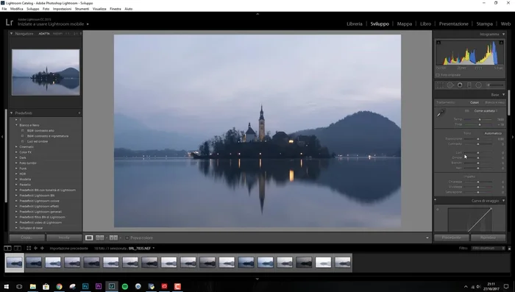Screen dimensions: 515x292
Task: Open the Filtro dropdown
Action: coord(488,249)
